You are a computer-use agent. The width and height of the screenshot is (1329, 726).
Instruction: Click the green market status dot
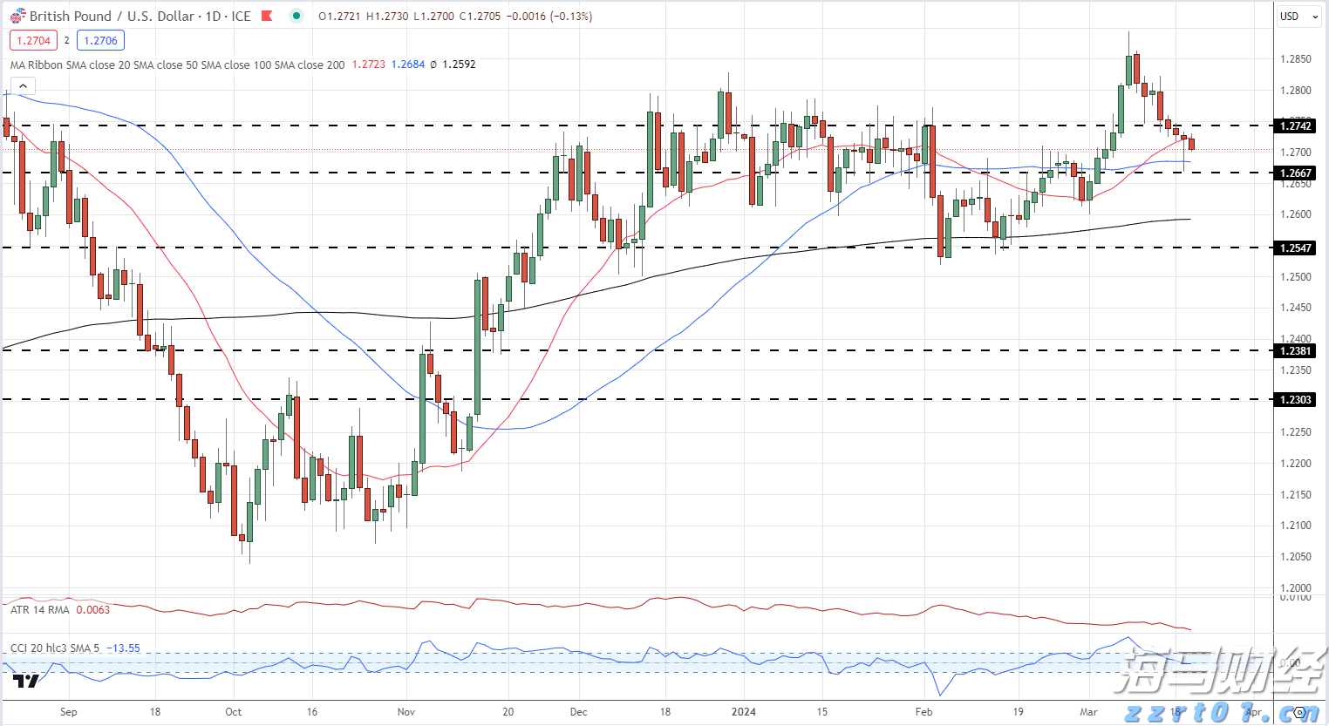tap(296, 16)
